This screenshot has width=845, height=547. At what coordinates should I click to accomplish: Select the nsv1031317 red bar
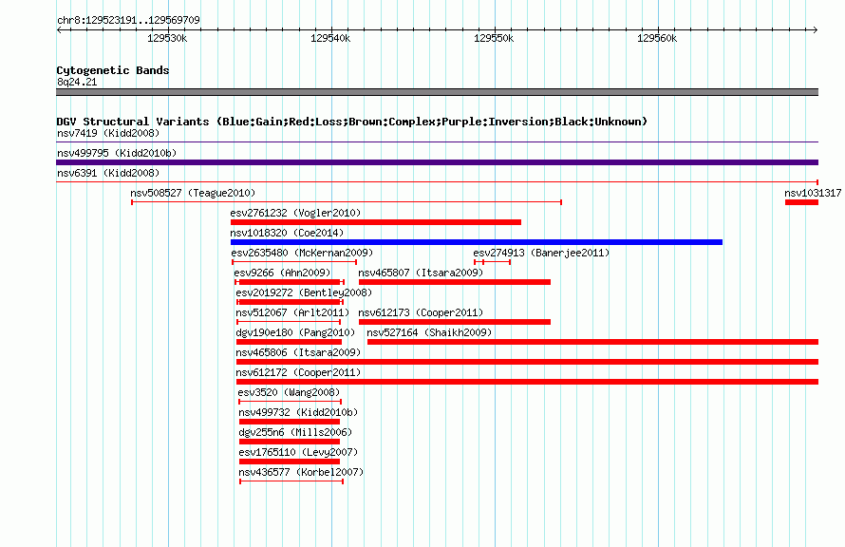tap(802, 202)
